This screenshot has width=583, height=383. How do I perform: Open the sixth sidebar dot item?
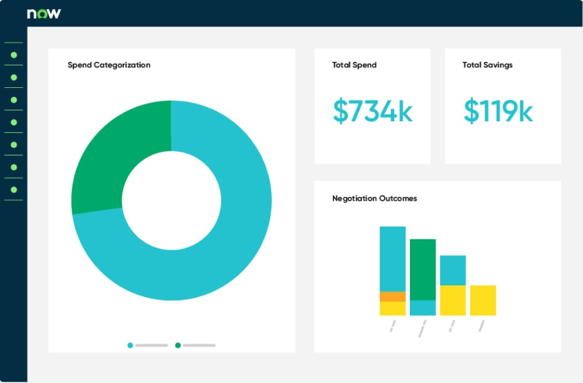tap(14, 167)
